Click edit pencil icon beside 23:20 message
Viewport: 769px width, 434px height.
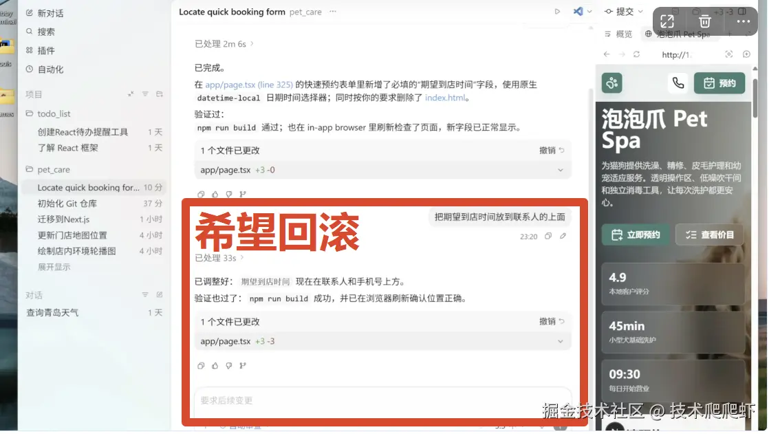563,236
